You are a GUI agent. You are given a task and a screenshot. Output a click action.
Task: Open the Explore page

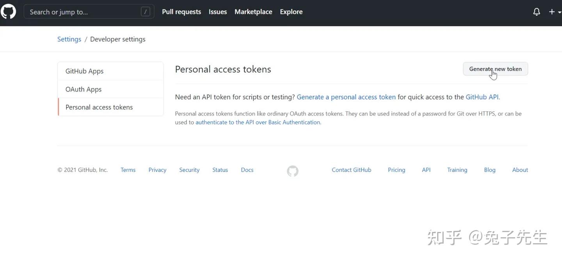[x=291, y=12]
